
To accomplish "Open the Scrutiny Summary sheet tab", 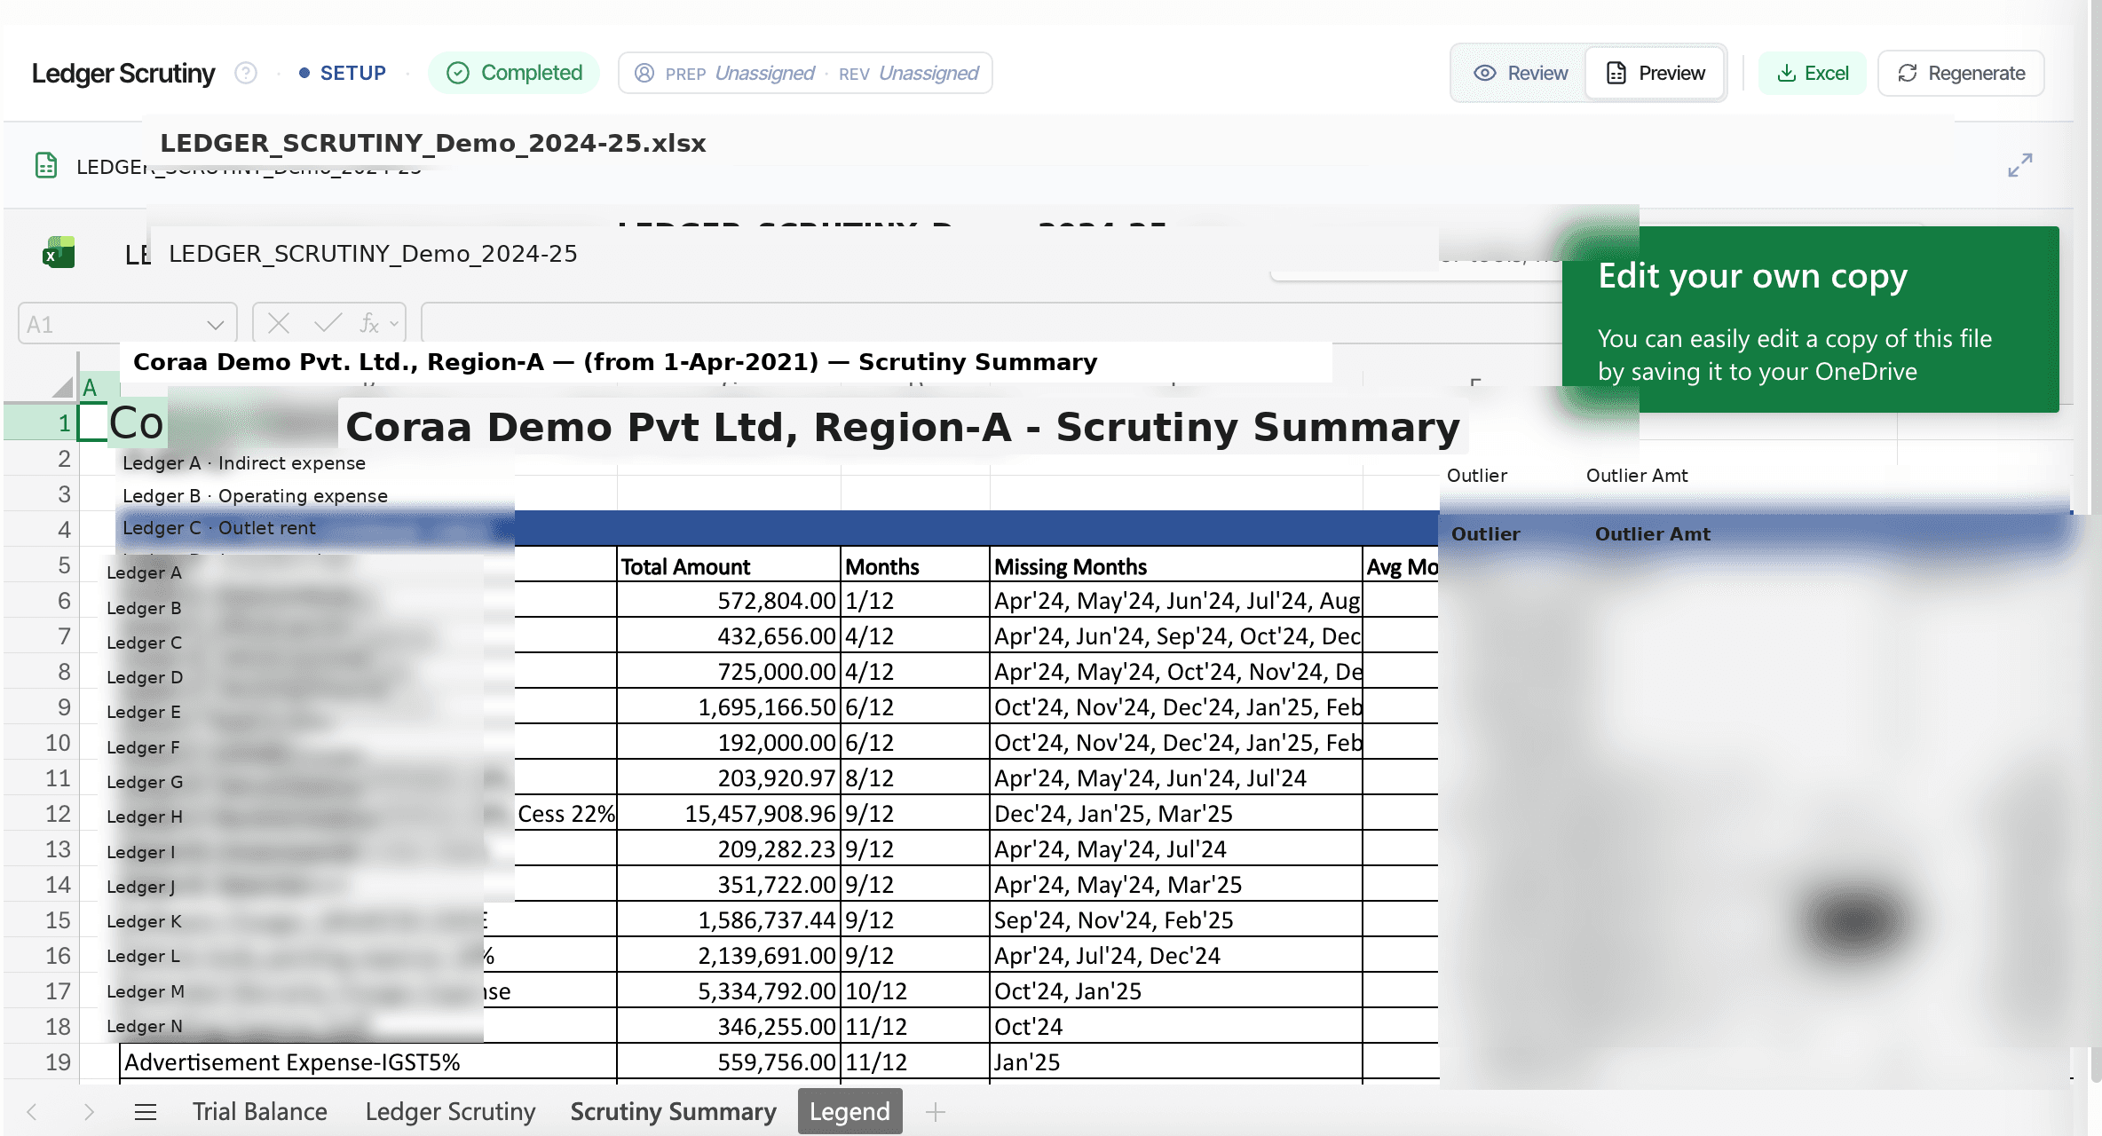I will (x=673, y=1112).
